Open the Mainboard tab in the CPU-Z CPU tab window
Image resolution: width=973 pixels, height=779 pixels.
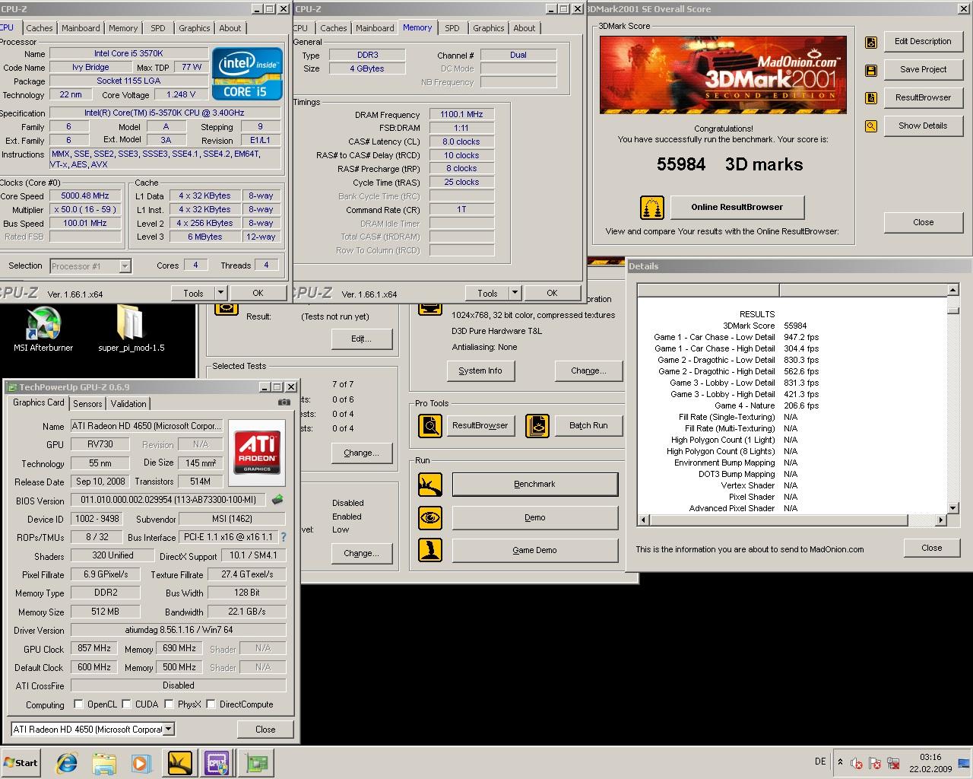pos(81,28)
